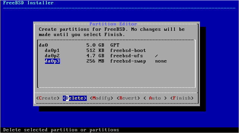Select the da0 disk row
Viewport: 239px width, 133px height.
click(116, 45)
